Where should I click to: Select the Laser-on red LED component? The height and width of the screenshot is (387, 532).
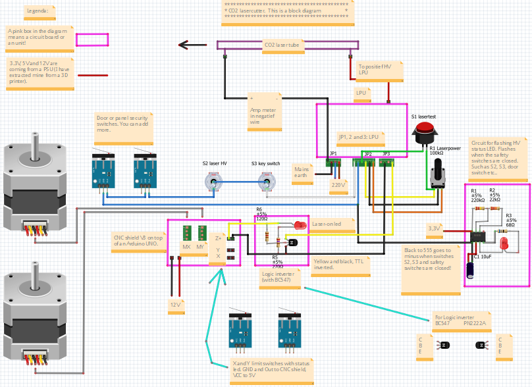pyautogui.click(x=300, y=224)
